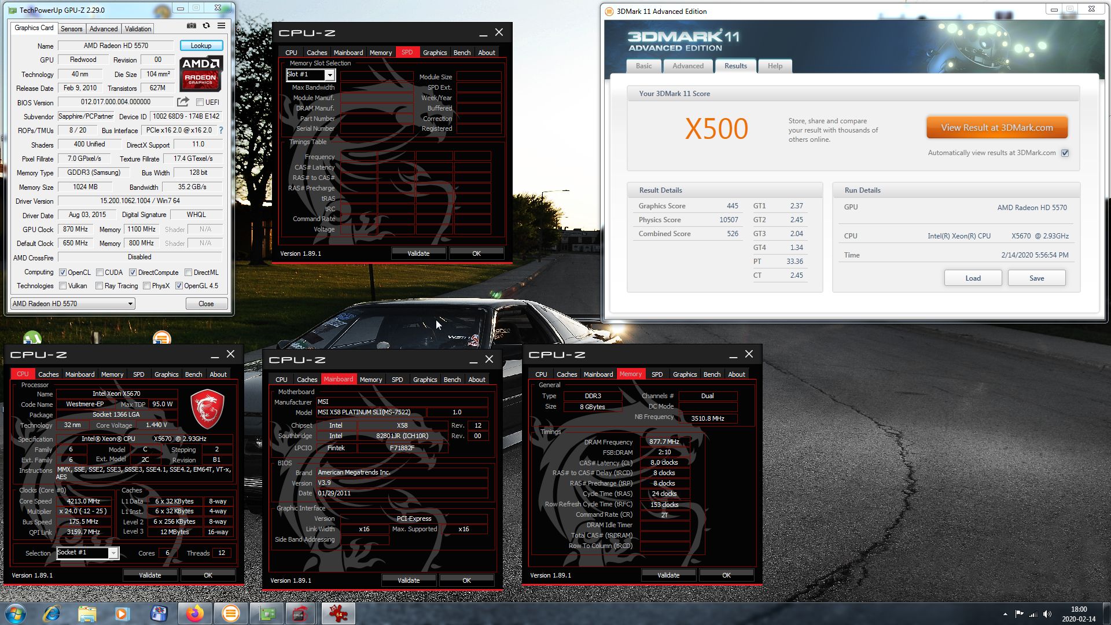Open the Windows Start menu
1111x625 pixels.
pyautogui.click(x=16, y=613)
